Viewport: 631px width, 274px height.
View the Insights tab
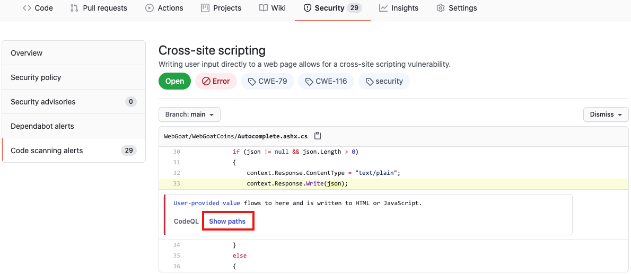399,8
